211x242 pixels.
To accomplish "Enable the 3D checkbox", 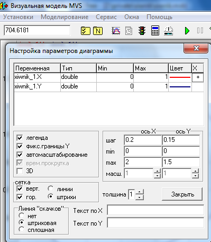I will point(20,171).
